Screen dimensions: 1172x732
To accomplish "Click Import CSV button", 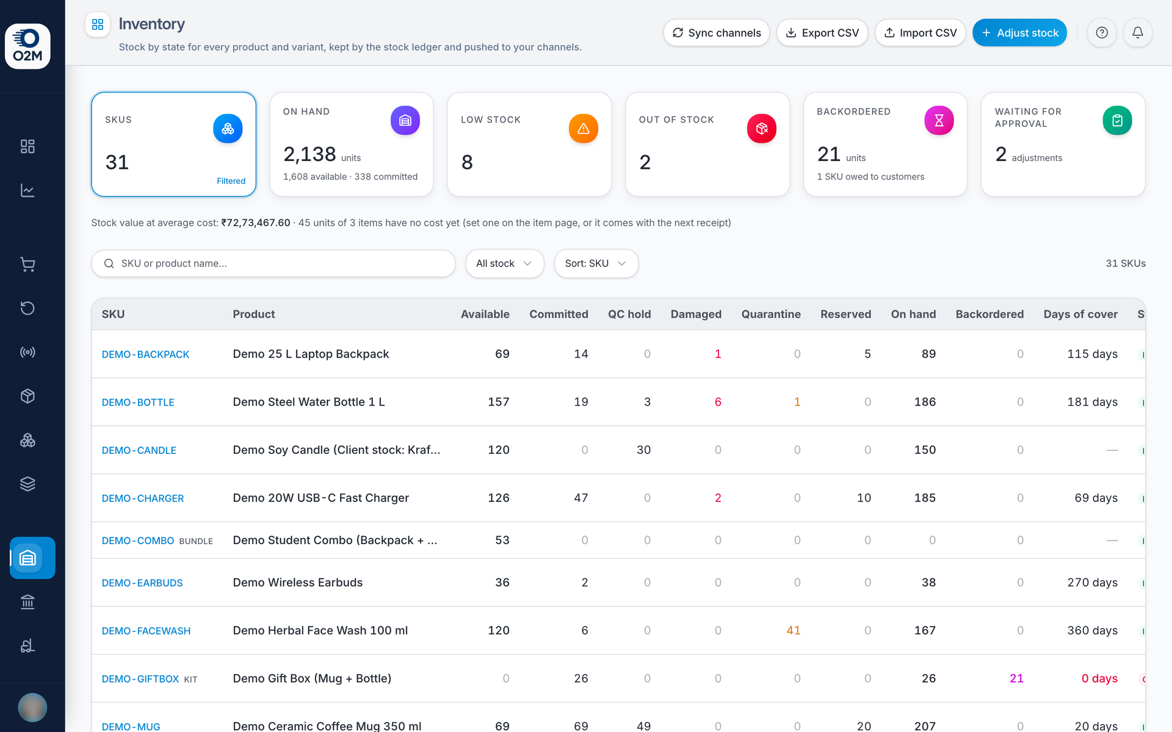I will point(921,33).
